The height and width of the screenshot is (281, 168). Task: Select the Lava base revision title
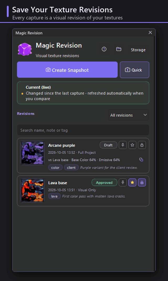point(57,183)
